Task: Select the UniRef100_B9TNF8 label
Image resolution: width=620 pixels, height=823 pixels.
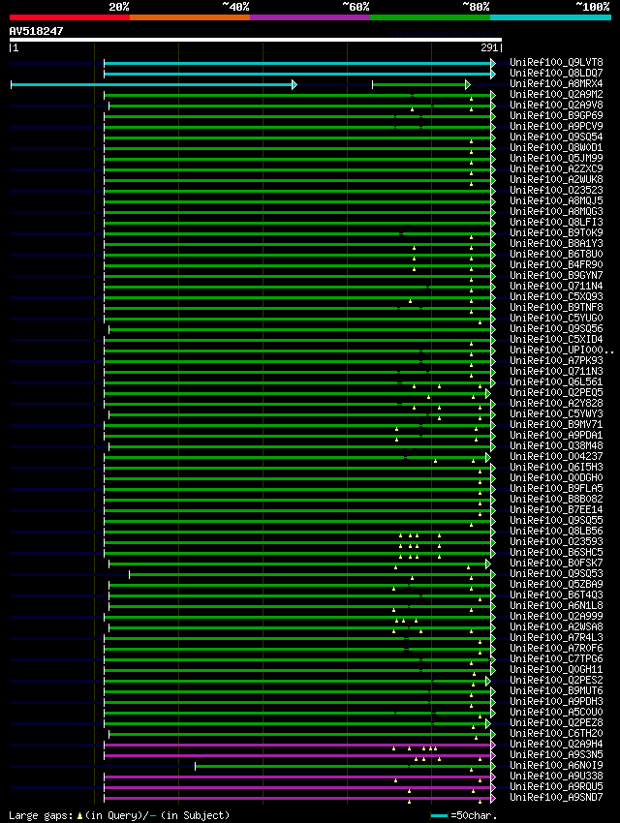Action: point(556,308)
